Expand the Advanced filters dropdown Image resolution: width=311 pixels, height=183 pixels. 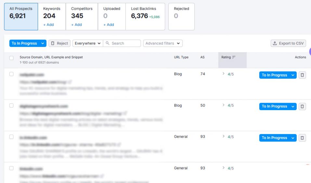click(x=162, y=43)
